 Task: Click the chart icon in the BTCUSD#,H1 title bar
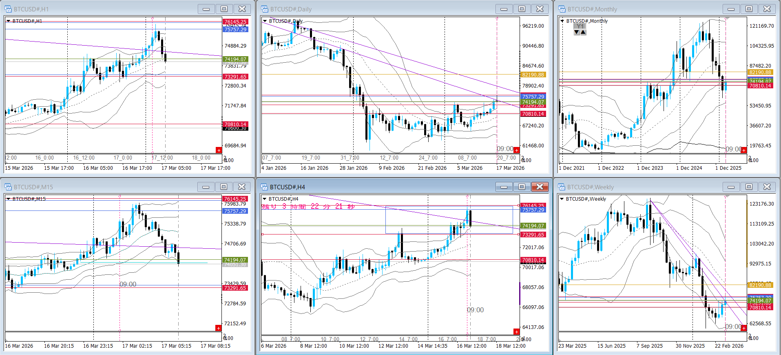[x=8, y=9]
